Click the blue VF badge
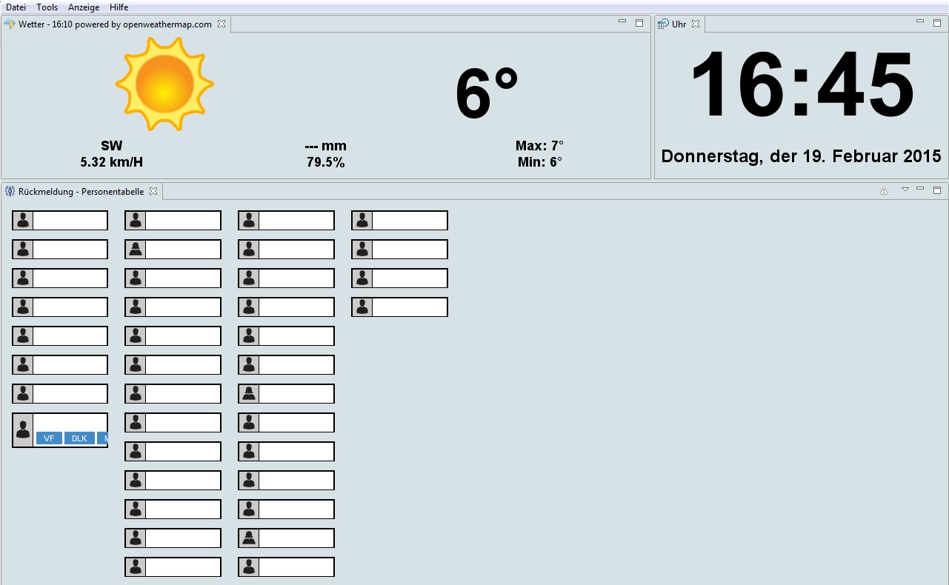949x585 pixels. pyautogui.click(x=49, y=438)
